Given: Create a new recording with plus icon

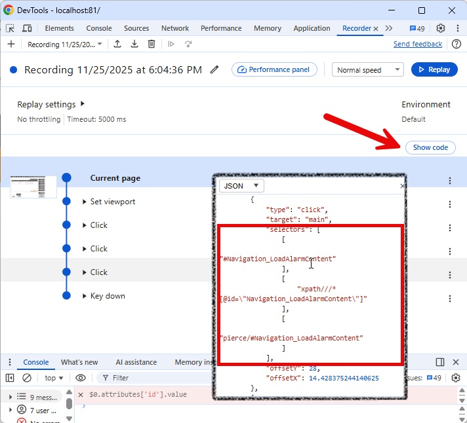Looking at the screenshot, I should (x=10, y=44).
